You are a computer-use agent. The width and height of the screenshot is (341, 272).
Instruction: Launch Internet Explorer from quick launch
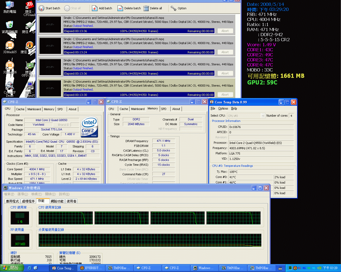[x=29, y=268]
